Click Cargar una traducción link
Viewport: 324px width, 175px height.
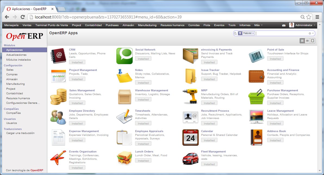point(20,133)
